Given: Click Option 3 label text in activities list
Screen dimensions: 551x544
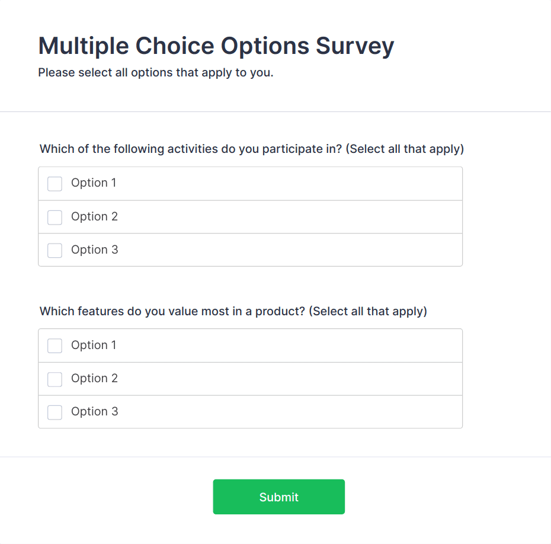Looking at the screenshot, I should pyautogui.click(x=94, y=250).
